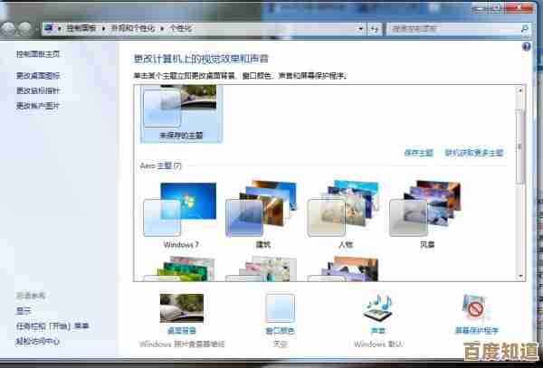Click the 更改计算机上的视觉效果和声音 heading
This screenshot has width=543, height=368.
[x=201, y=59]
